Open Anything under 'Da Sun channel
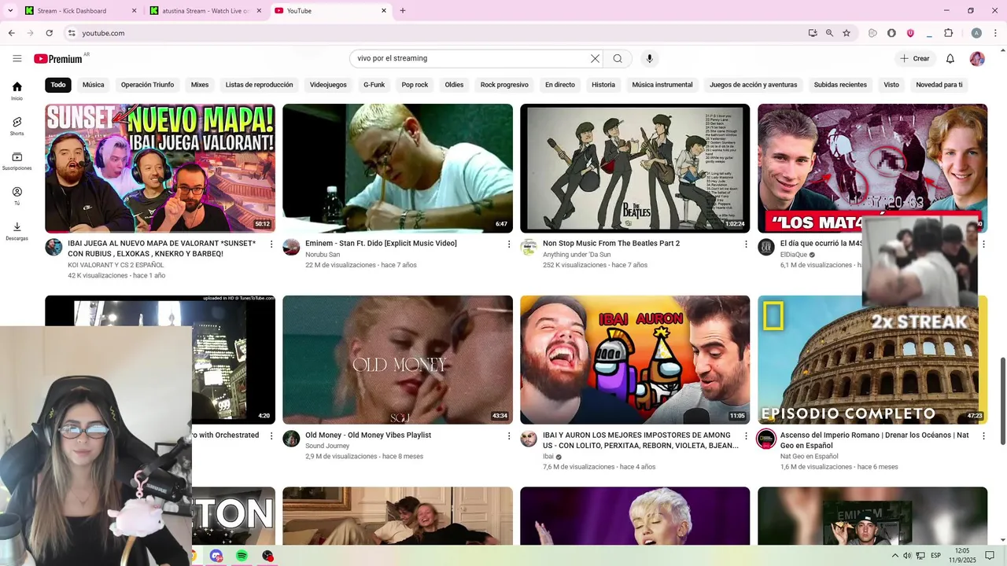This screenshot has height=566, width=1007. coord(577,255)
